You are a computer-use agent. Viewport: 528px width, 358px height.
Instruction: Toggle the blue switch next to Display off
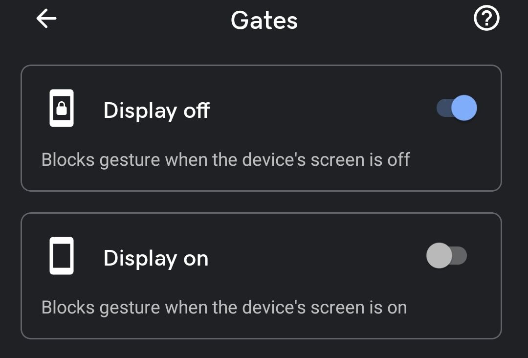pos(456,108)
